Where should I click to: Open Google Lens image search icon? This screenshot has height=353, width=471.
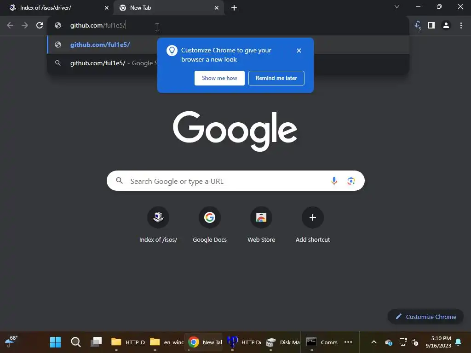[351, 181]
